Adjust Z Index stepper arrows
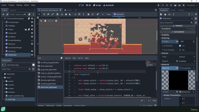199x112 pixels. (x=194, y=41)
